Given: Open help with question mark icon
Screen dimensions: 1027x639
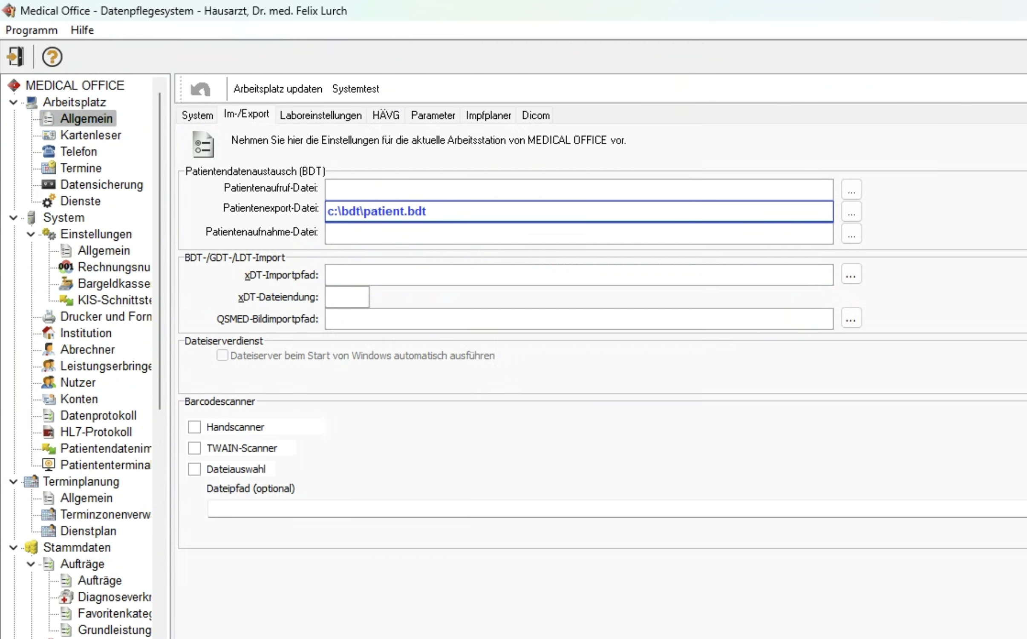Looking at the screenshot, I should pyautogui.click(x=52, y=57).
